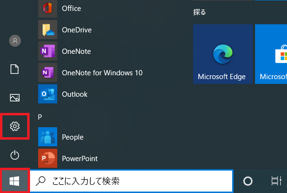Launch the People app icon

pyautogui.click(x=48, y=137)
